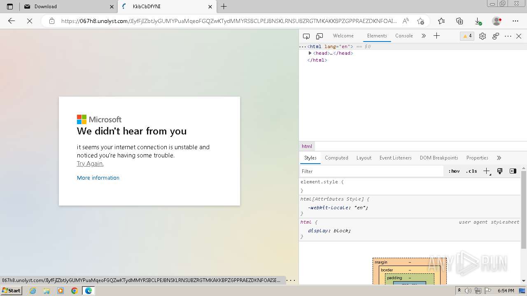
Task: Open a new browser tab
Action: [224, 7]
